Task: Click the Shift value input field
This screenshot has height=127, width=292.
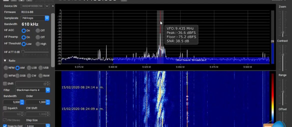Action: (x=31, y=84)
